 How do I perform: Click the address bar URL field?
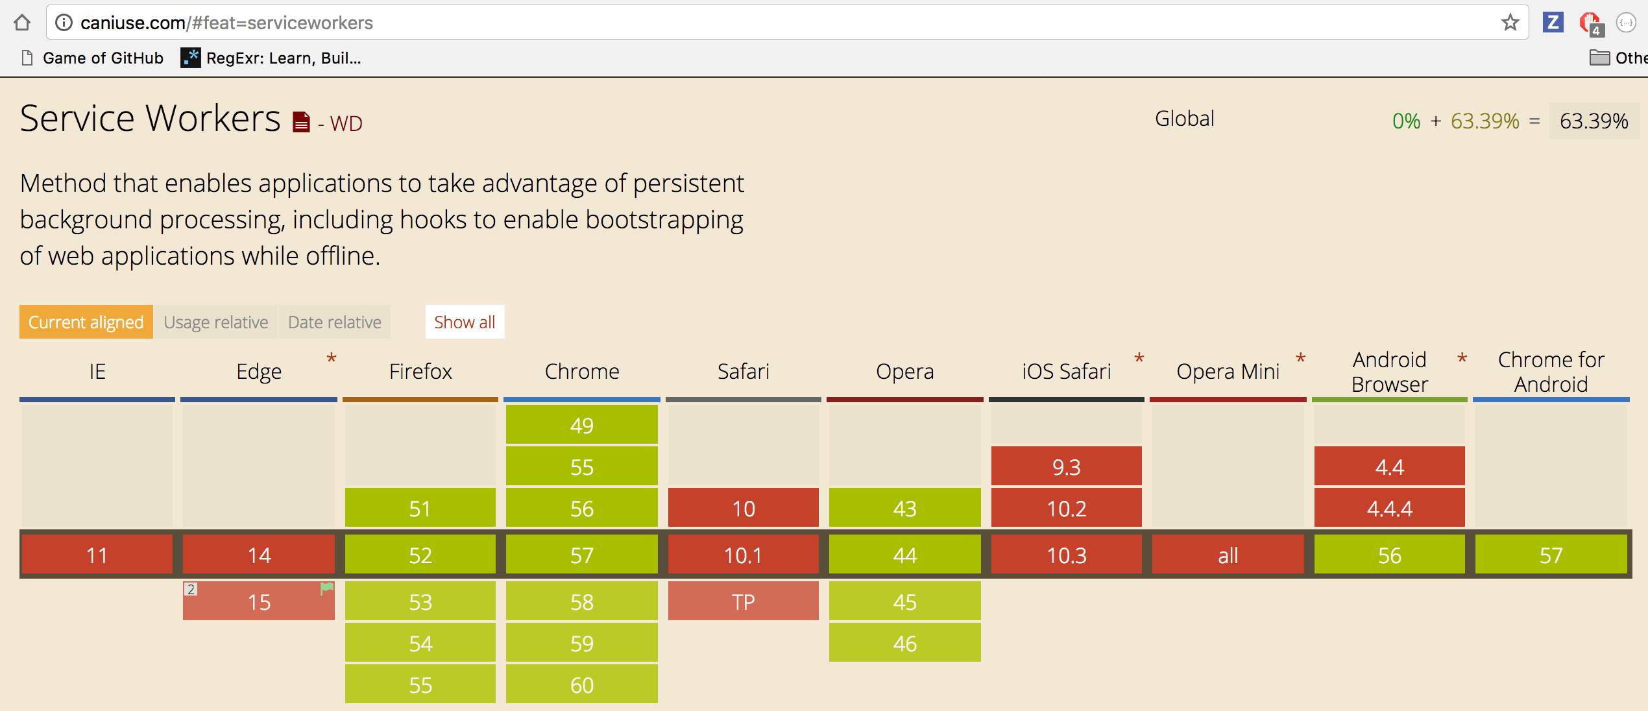779,23
